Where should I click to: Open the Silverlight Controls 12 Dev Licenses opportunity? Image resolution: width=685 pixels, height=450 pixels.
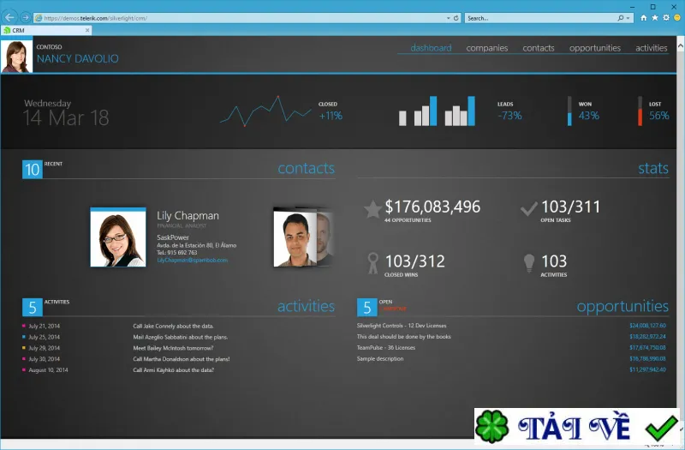coord(402,326)
